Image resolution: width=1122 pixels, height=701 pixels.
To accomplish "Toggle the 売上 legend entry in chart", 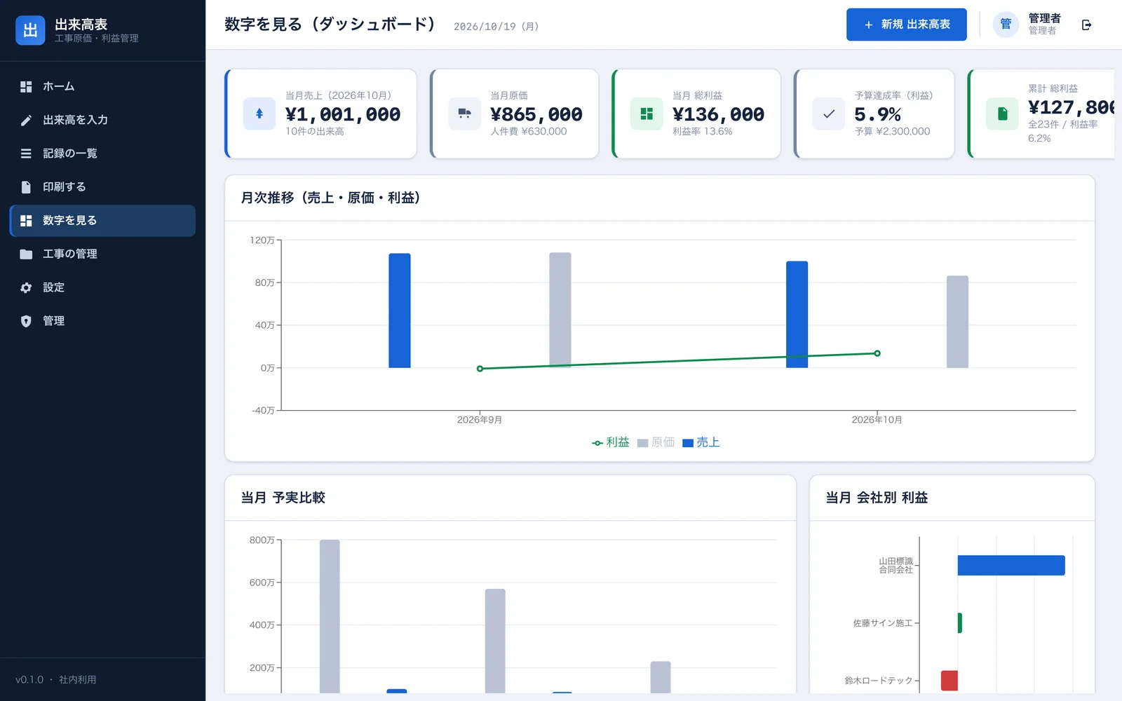I will point(701,442).
